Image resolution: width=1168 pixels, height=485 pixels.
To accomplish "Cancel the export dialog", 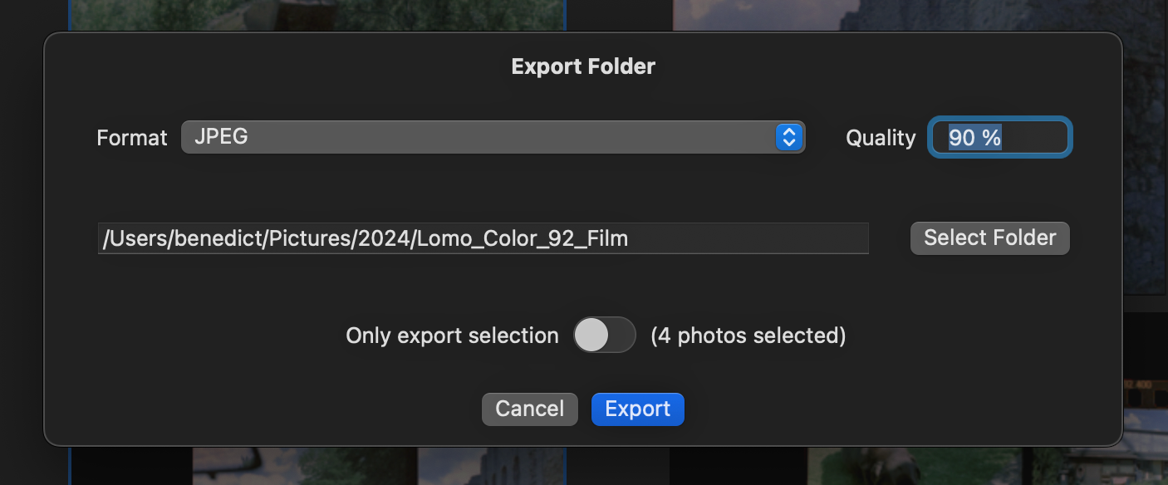I will [529, 409].
